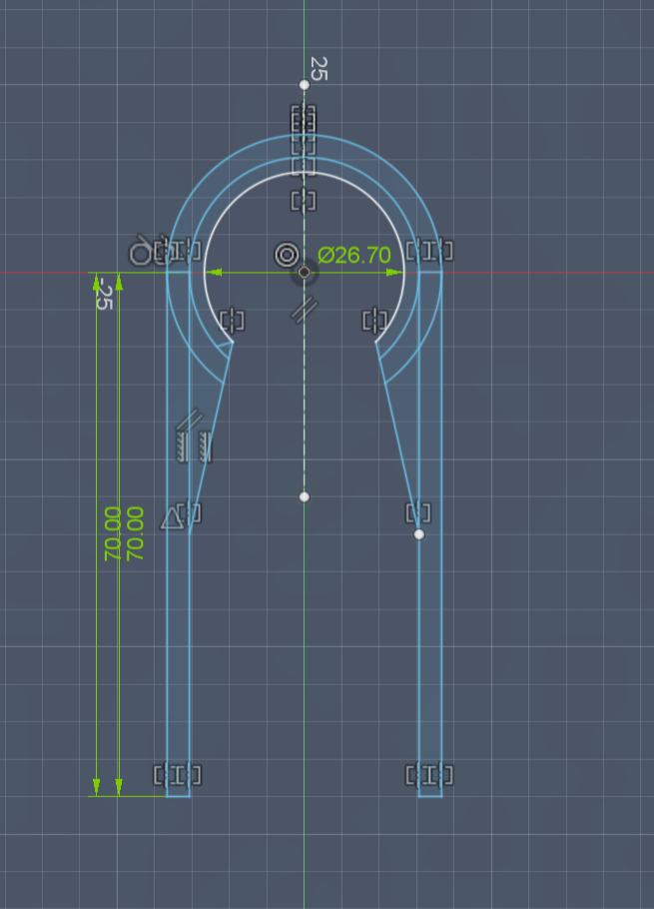The image size is (654, 909).
Task: Select the white 25 dimension at the top
Action: 319,68
